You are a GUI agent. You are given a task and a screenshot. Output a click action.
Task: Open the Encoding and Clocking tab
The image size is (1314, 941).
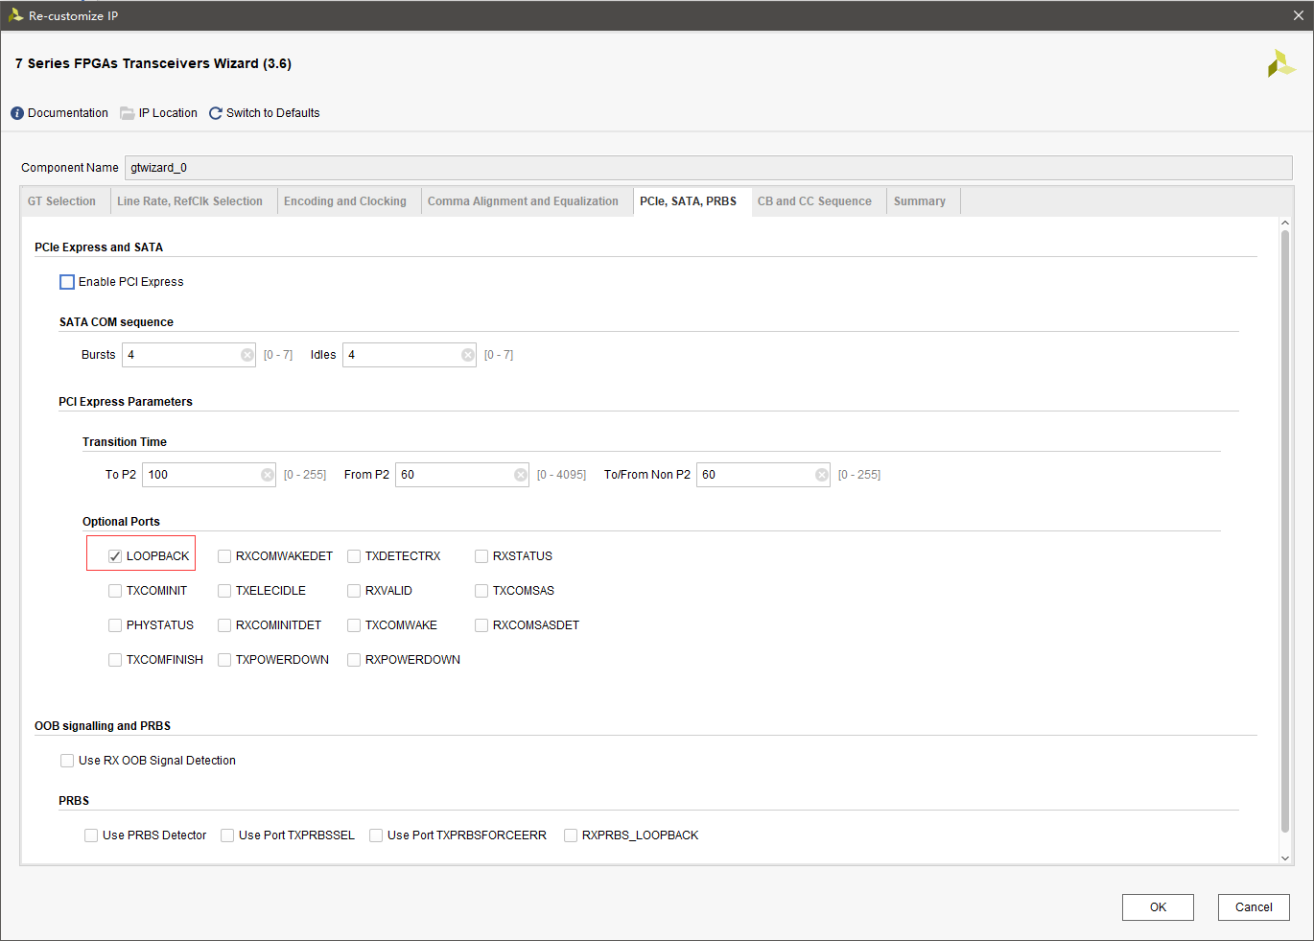[x=345, y=201]
